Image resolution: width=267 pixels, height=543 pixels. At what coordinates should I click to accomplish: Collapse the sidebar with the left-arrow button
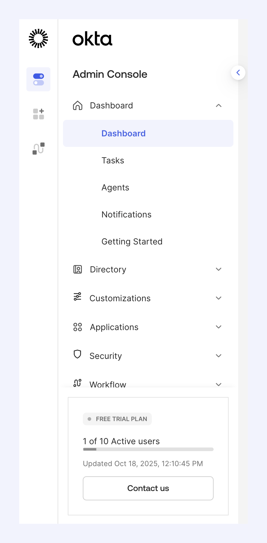pyautogui.click(x=238, y=73)
